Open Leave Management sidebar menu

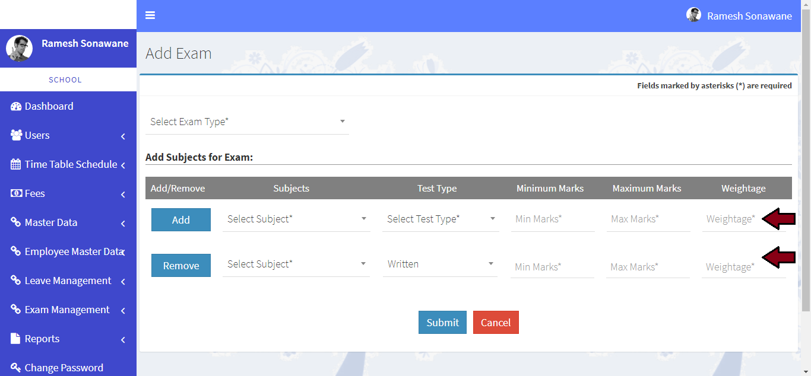pyautogui.click(x=67, y=281)
